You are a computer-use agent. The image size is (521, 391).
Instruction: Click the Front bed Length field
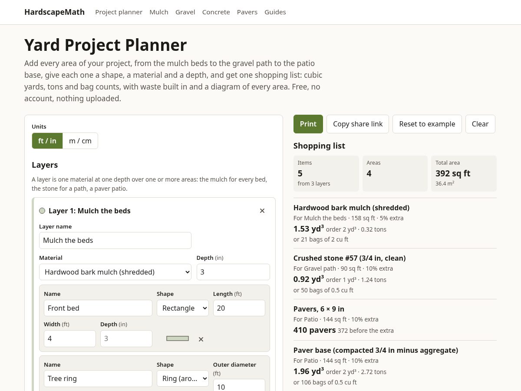[239, 308]
